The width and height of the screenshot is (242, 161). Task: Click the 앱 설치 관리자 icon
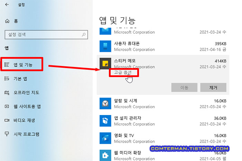pos(105,121)
